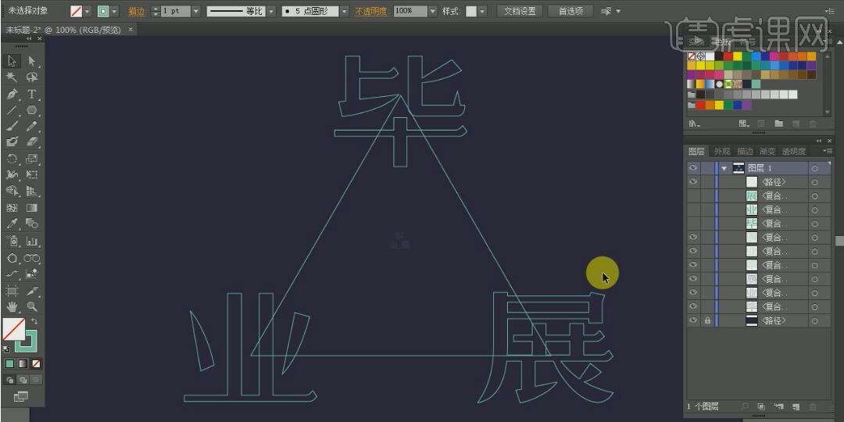Click the 文档设置 button
The image size is (844, 422).
[520, 11]
